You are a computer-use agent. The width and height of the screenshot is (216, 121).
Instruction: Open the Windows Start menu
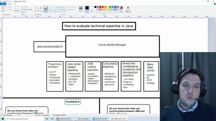pyautogui.click(x=2, y=119)
